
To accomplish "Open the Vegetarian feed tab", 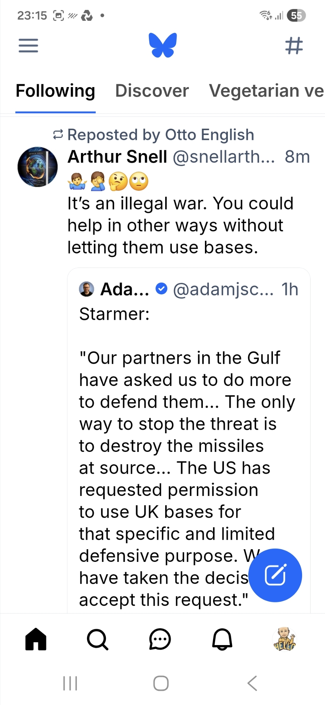I will coord(266,91).
